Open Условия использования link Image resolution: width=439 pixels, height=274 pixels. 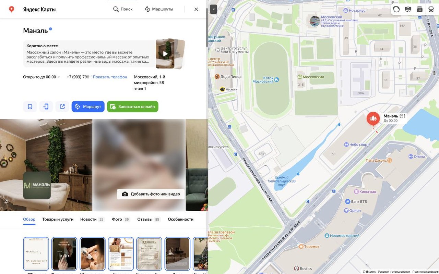[394, 272]
